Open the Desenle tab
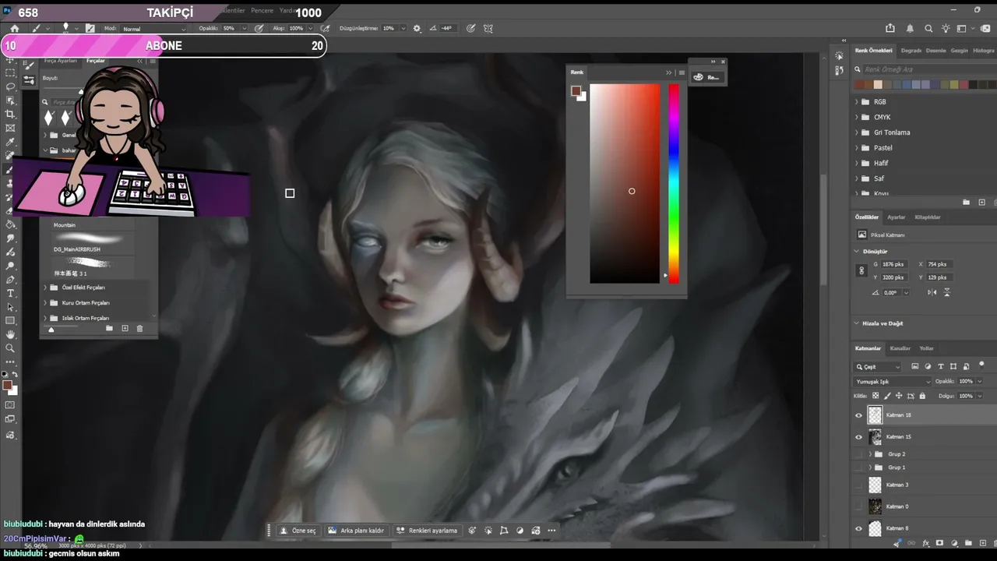997x561 pixels. (x=935, y=51)
